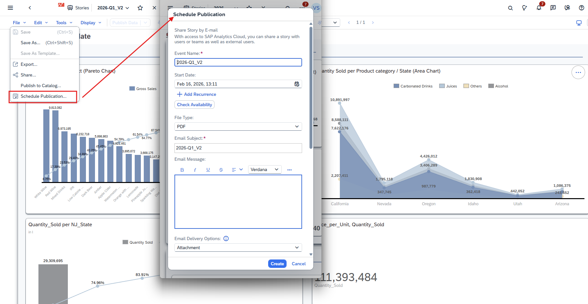This screenshot has width=588, height=304.
Task: Focus the Event Name input field
Action: [238, 62]
